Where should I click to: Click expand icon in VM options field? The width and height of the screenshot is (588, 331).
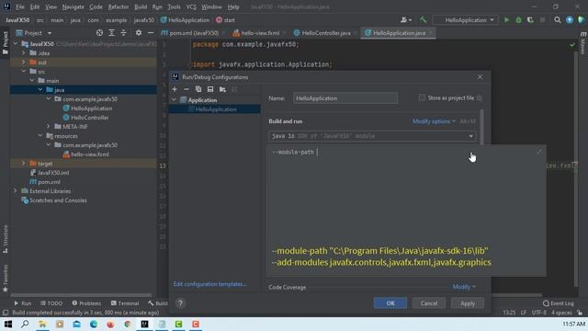pos(539,152)
